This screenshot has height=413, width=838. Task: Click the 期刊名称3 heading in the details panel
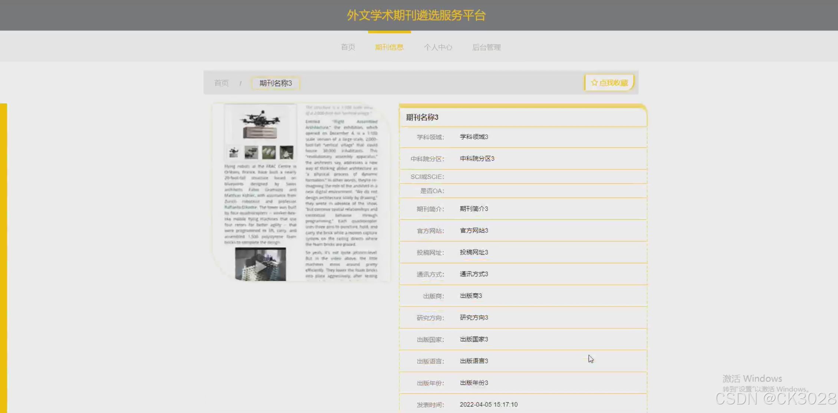pyautogui.click(x=422, y=117)
